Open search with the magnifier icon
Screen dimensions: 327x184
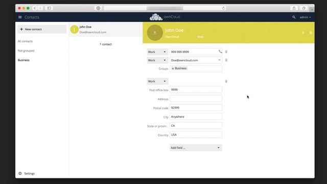(294, 17)
